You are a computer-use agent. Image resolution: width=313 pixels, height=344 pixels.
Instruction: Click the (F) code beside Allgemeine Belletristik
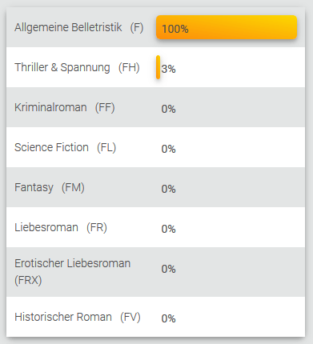point(137,27)
